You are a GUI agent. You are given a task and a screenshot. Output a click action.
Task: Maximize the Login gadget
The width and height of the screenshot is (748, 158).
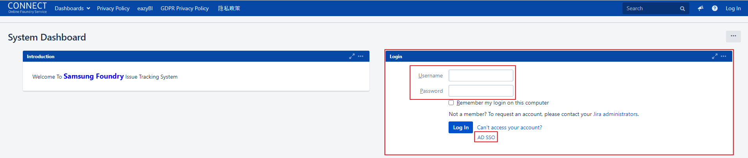715,57
